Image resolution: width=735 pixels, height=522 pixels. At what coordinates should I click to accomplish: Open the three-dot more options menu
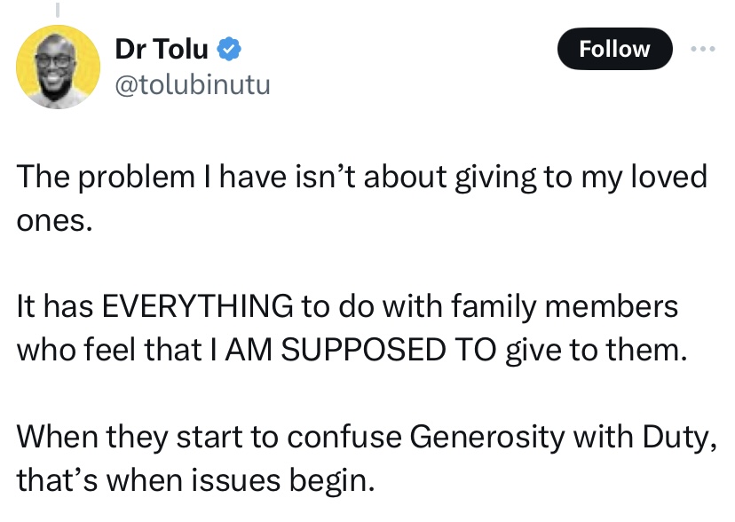(x=703, y=50)
